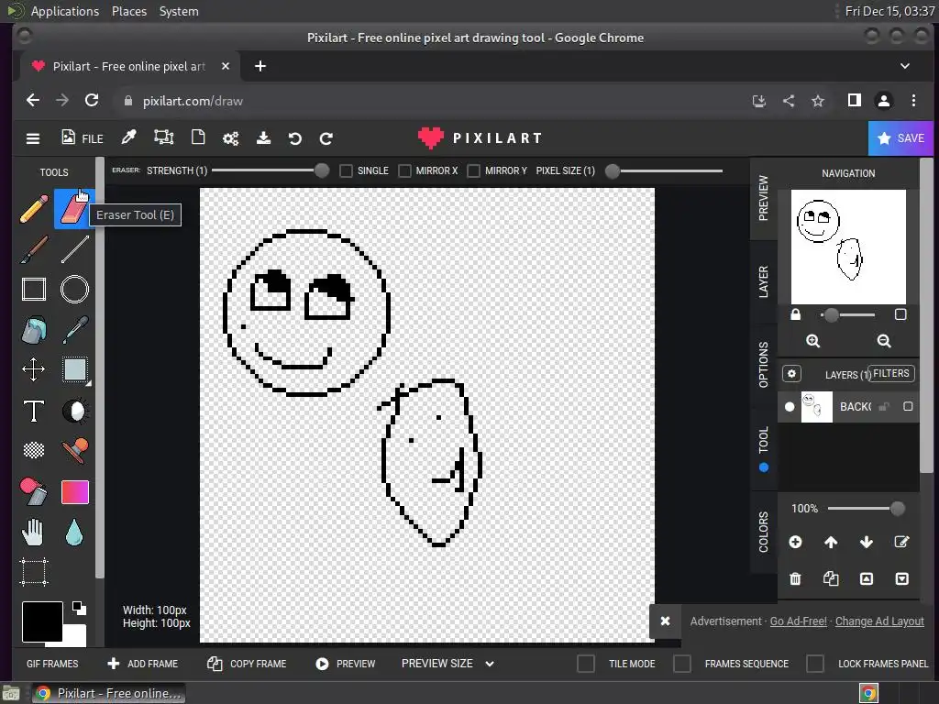Click the eyedropper icon in top toolbar
The width and height of the screenshot is (939, 704).
pyautogui.click(x=128, y=137)
